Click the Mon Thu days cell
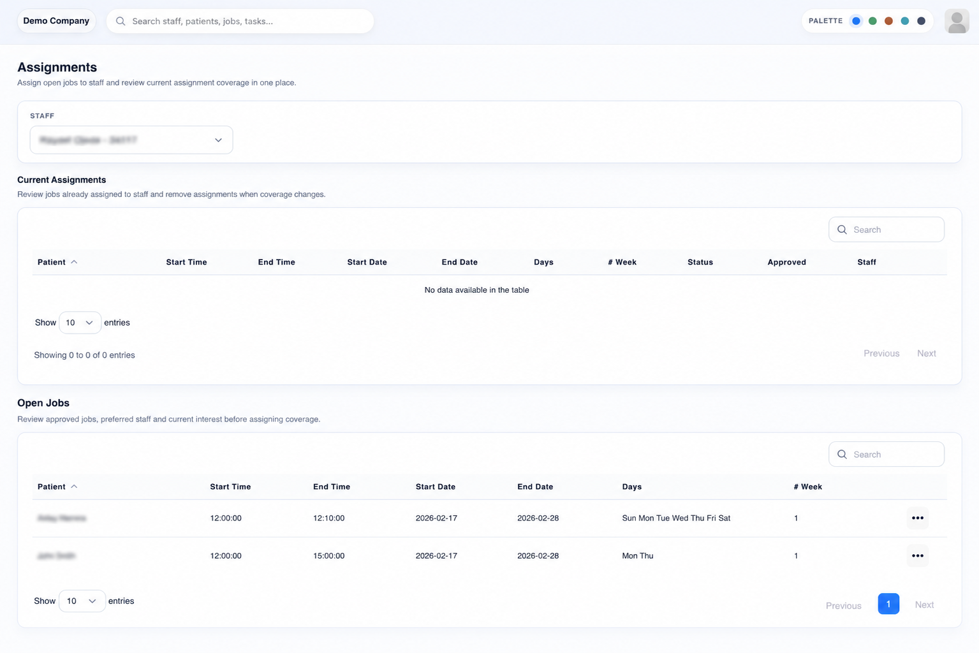Image resolution: width=979 pixels, height=653 pixels. 638,555
